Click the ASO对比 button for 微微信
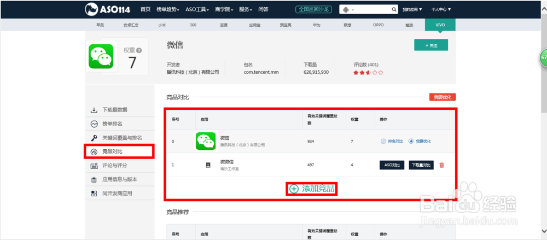Screen dimensions: 547x240 (392, 165)
